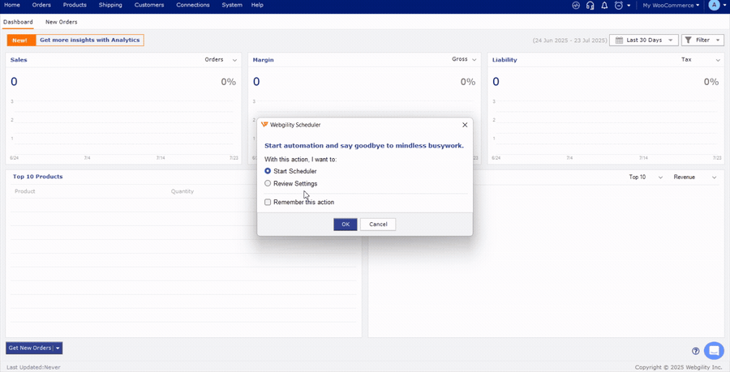Click Get more insights with Analytics
Screen dimensions: 730x372
[90, 40]
